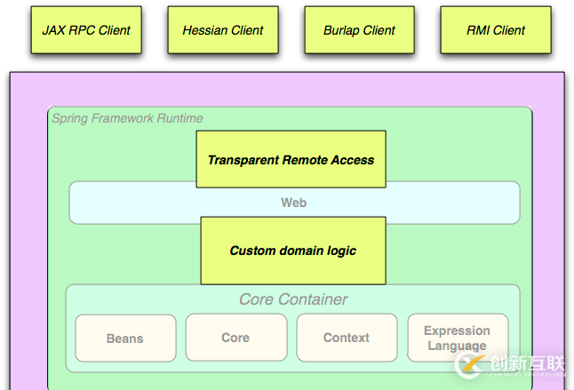Click the Core module box

(235, 338)
